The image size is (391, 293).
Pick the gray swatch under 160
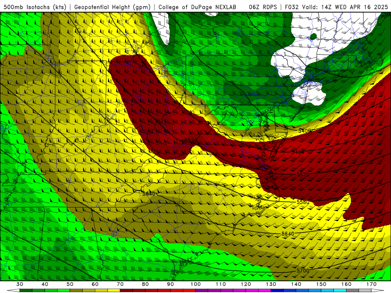pyautogui.click(x=352, y=291)
